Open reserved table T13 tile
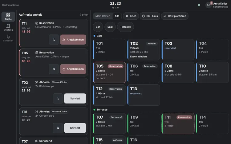This screenshot has width=231, height=144. click(144, 95)
